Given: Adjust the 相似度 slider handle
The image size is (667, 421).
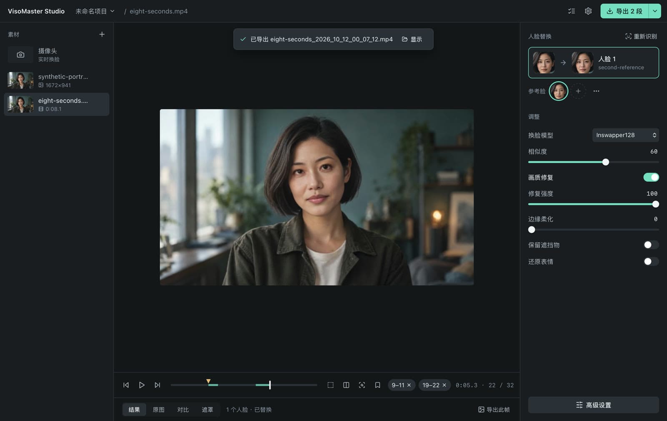Looking at the screenshot, I should [x=606, y=162].
